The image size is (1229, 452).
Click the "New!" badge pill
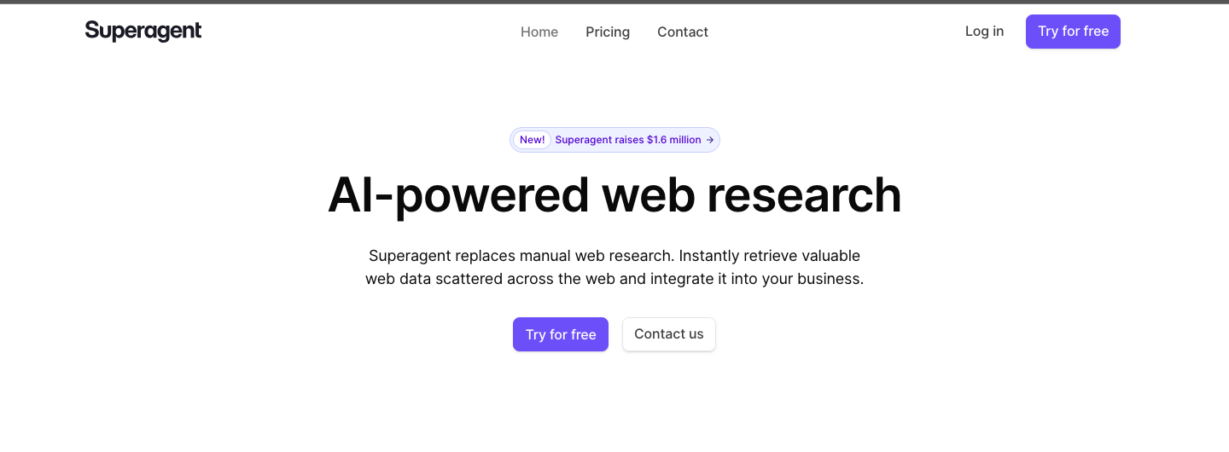[x=532, y=140]
